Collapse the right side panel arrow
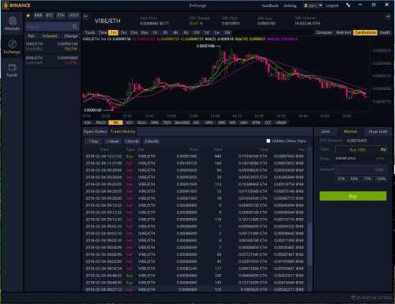 click(x=387, y=17)
